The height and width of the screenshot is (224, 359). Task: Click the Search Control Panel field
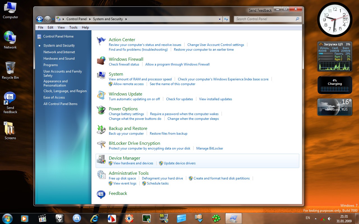(x=268, y=19)
